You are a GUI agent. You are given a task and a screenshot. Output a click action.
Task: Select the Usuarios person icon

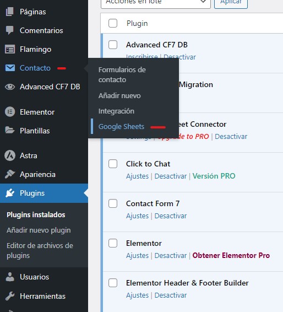point(10,277)
